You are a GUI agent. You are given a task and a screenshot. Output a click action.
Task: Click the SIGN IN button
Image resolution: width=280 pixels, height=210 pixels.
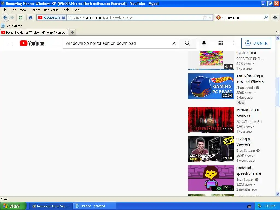point(256,43)
